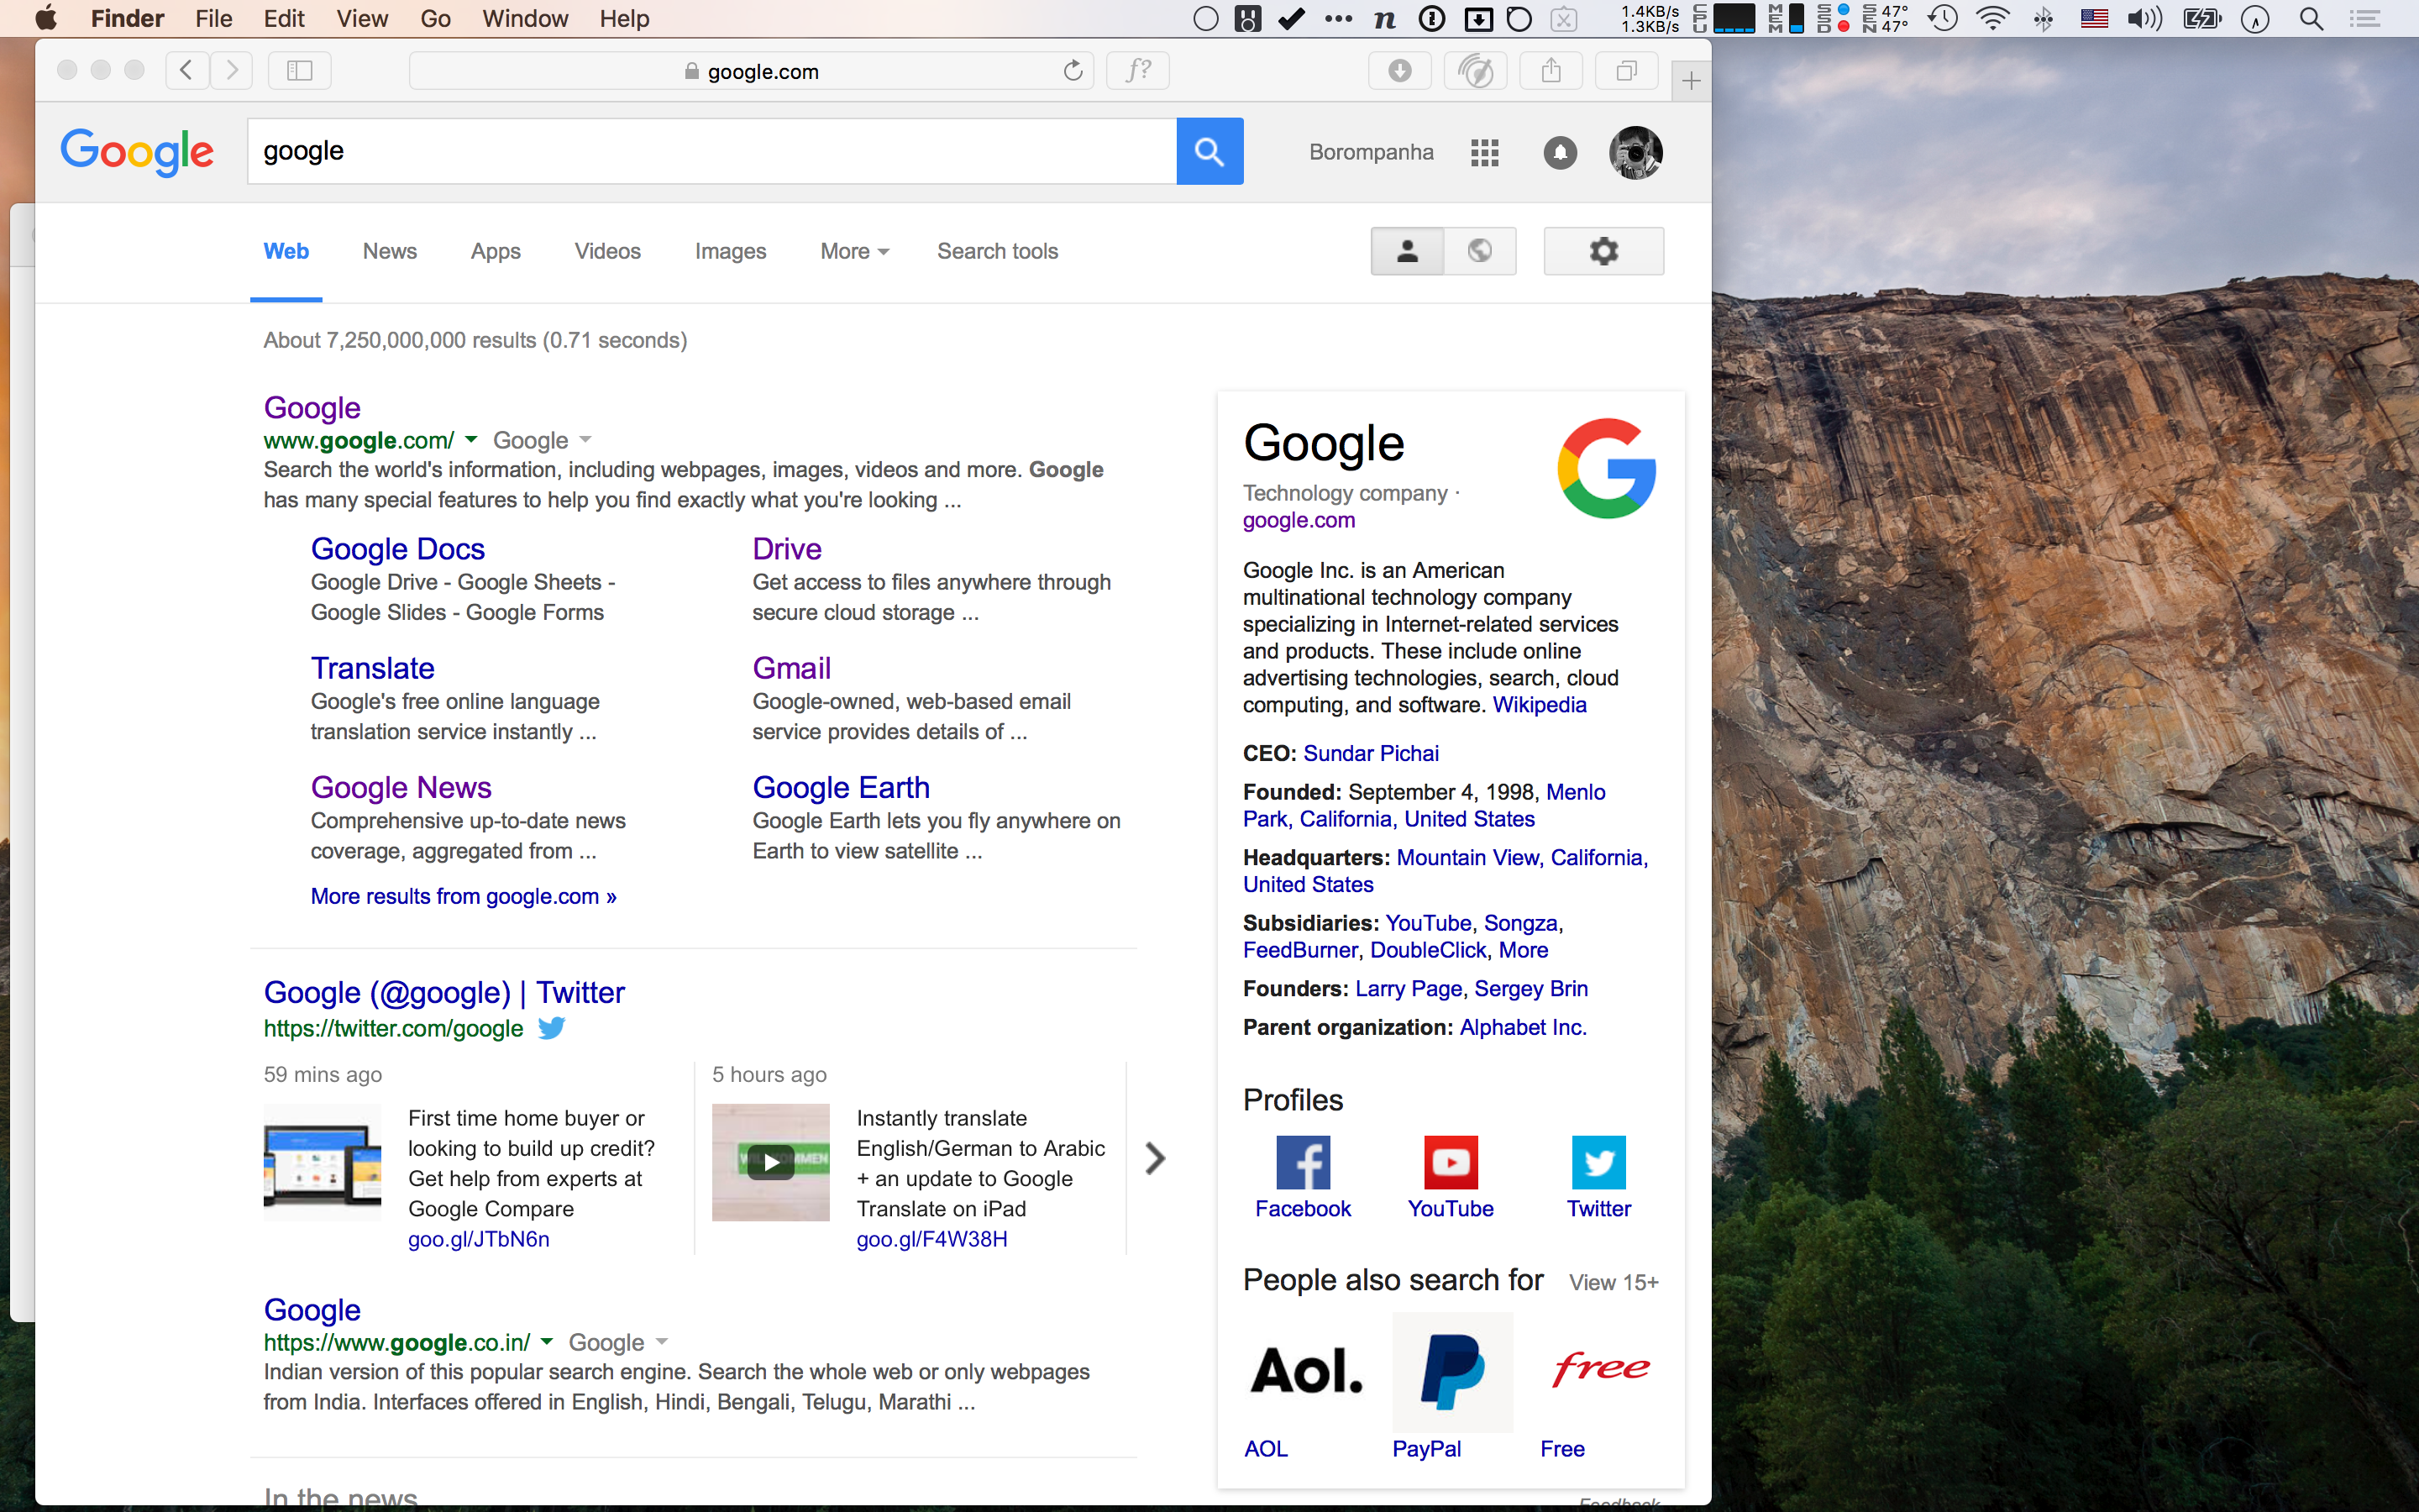Open Safari downloads icon
2419x1512 pixels.
(1399, 71)
